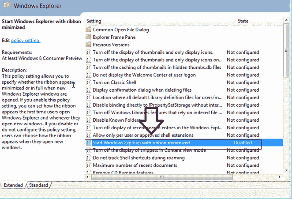
Task: Select 'Start Windows Explorer with ribbon minimized' row
Action: (184, 143)
